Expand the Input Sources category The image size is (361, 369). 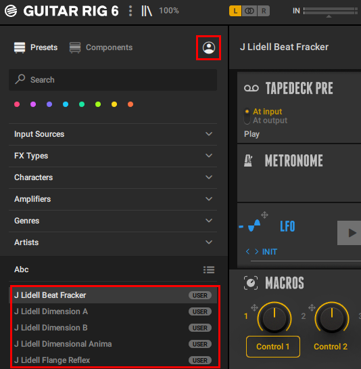coord(113,134)
